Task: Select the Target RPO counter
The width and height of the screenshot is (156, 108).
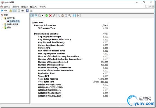Action: pos(44,76)
